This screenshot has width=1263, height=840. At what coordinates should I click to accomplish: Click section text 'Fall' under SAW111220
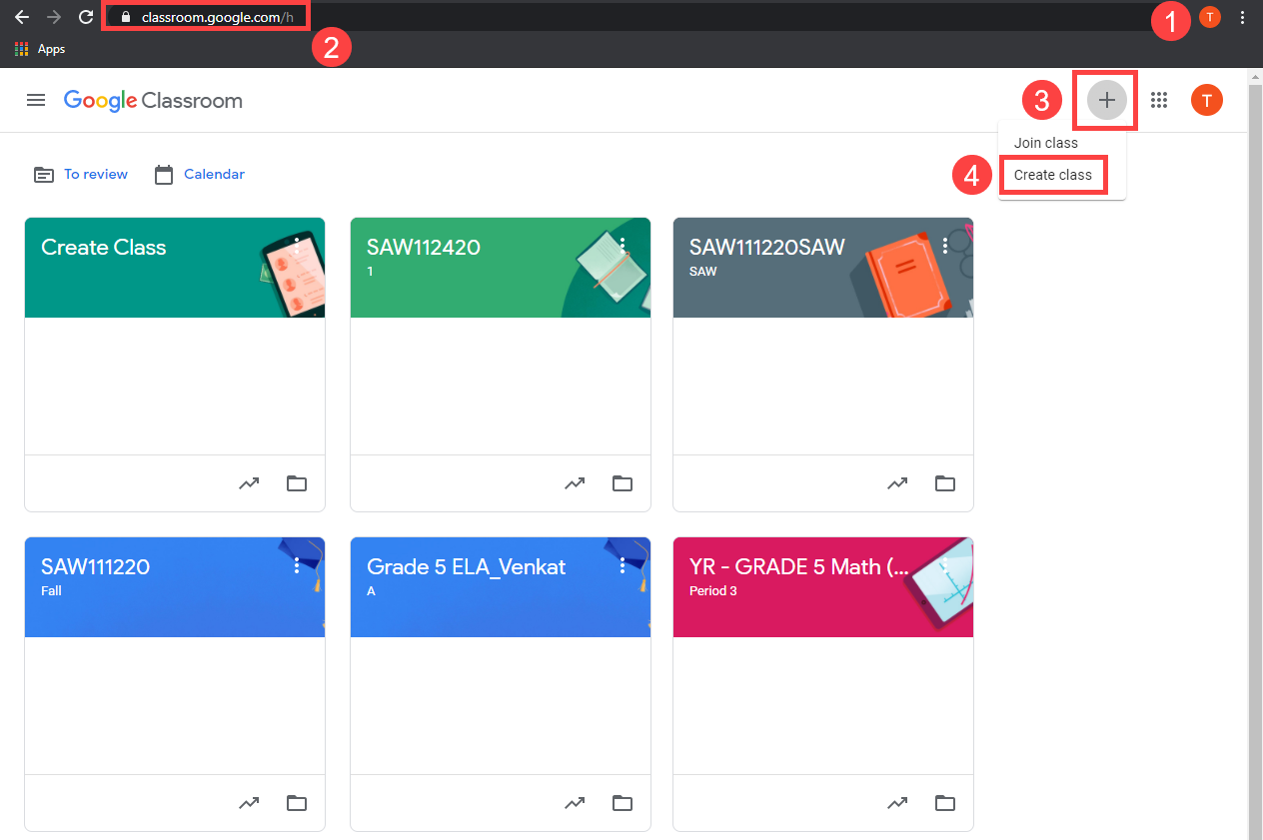point(51,590)
